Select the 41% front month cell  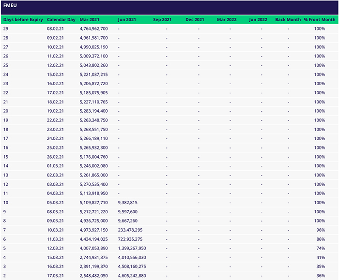click(319, 258)
